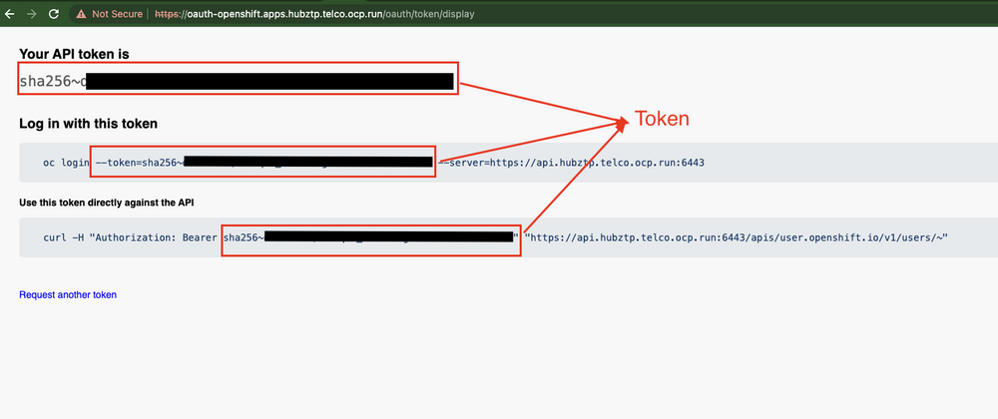998x419 pixels.
Task: Click the red "Token" annotation label
Action: [x=663, y=120]
